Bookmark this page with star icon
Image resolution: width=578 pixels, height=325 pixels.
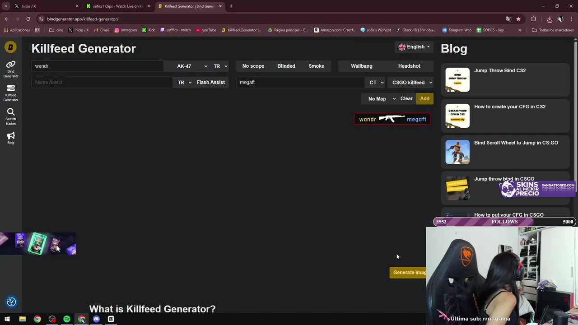tap(518, 19)
